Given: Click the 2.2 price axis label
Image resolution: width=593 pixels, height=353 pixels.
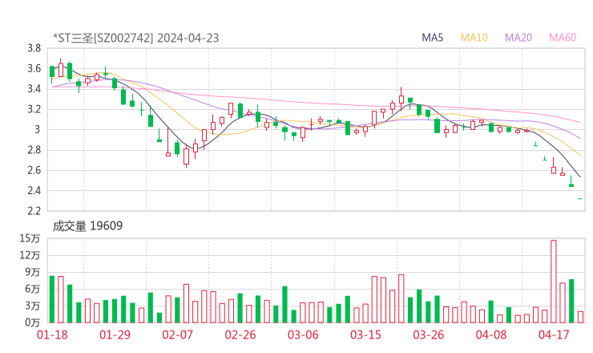Looking at the screenshot, I should coord(34,210).
